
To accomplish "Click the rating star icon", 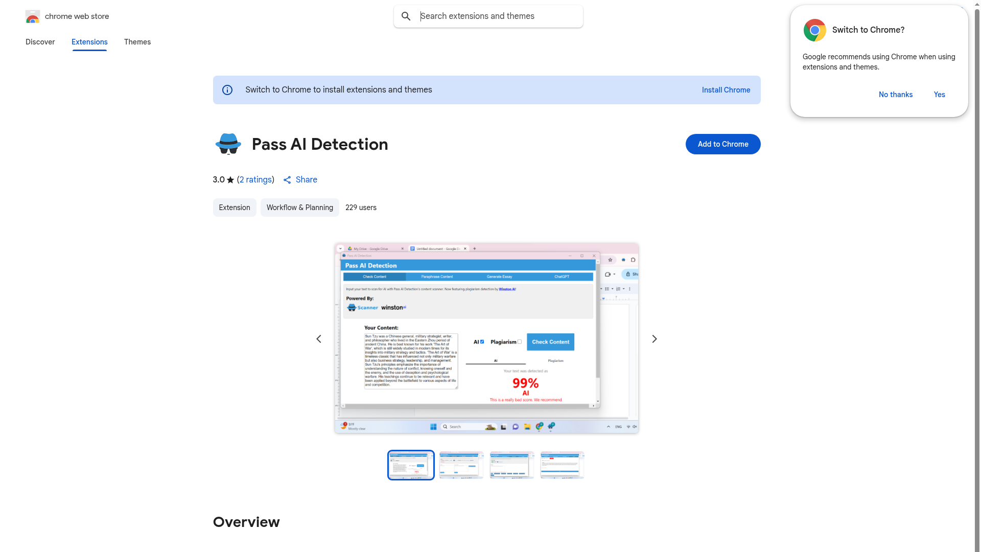I will pos(230,180).
